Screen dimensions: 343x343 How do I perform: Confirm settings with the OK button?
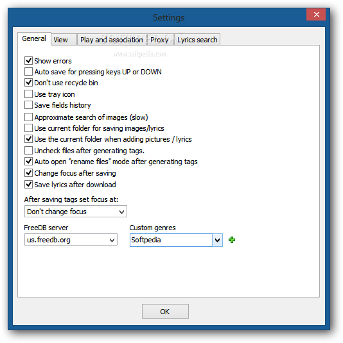coord(165,312)
